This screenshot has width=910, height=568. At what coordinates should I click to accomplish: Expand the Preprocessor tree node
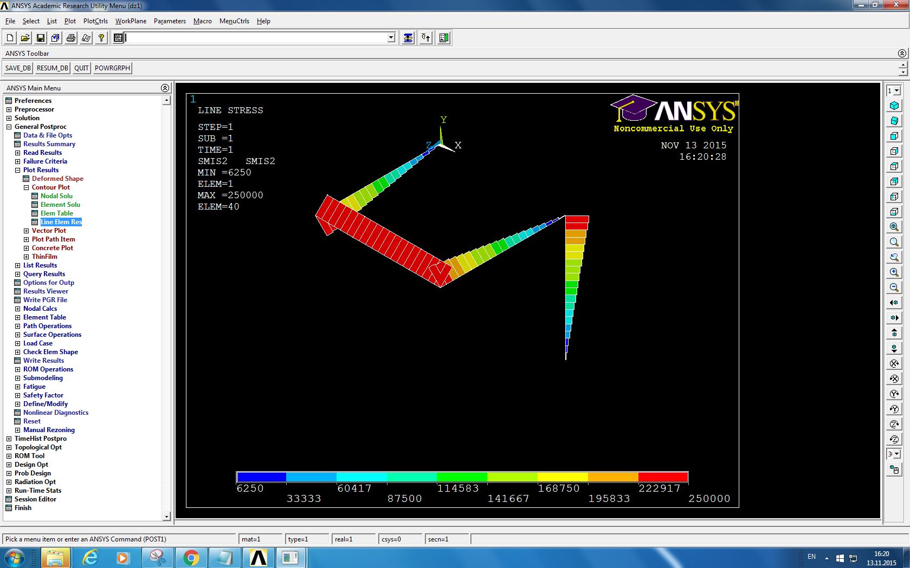9,109
